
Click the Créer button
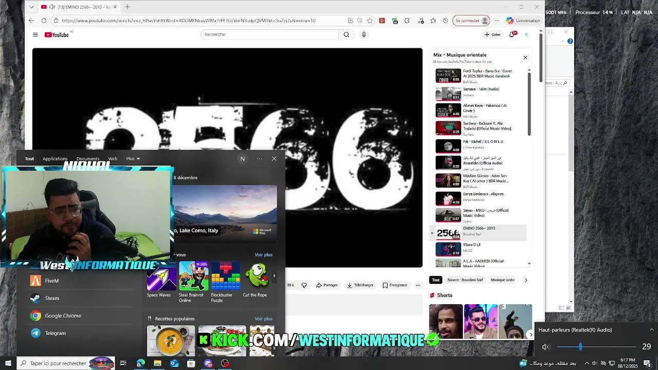coord(492,34)
